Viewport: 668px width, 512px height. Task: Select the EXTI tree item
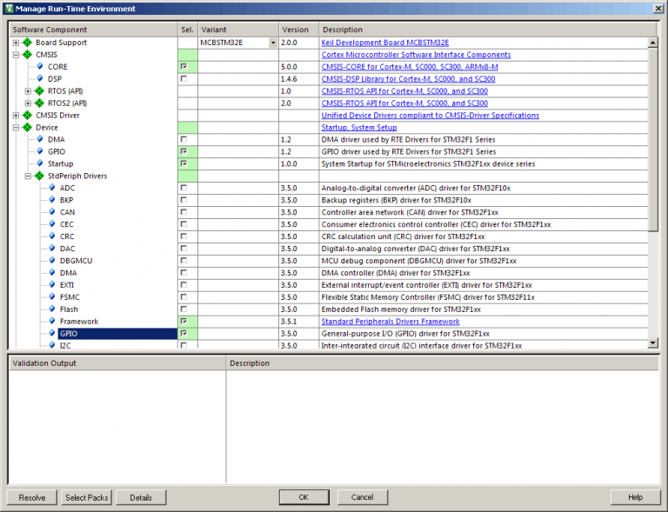click(x=67, y=285)
